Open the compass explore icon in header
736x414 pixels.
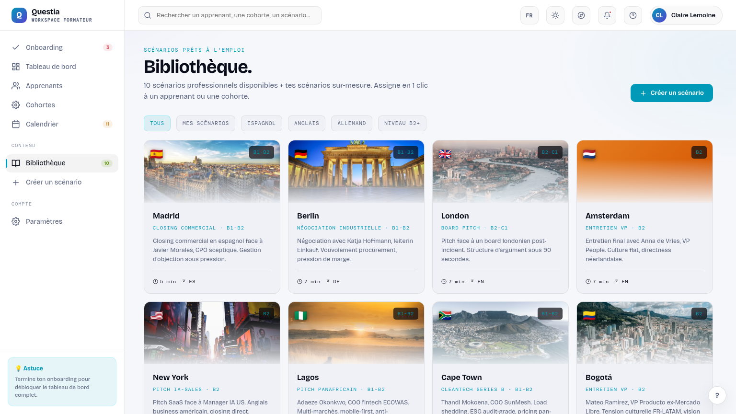pos(581,15)
